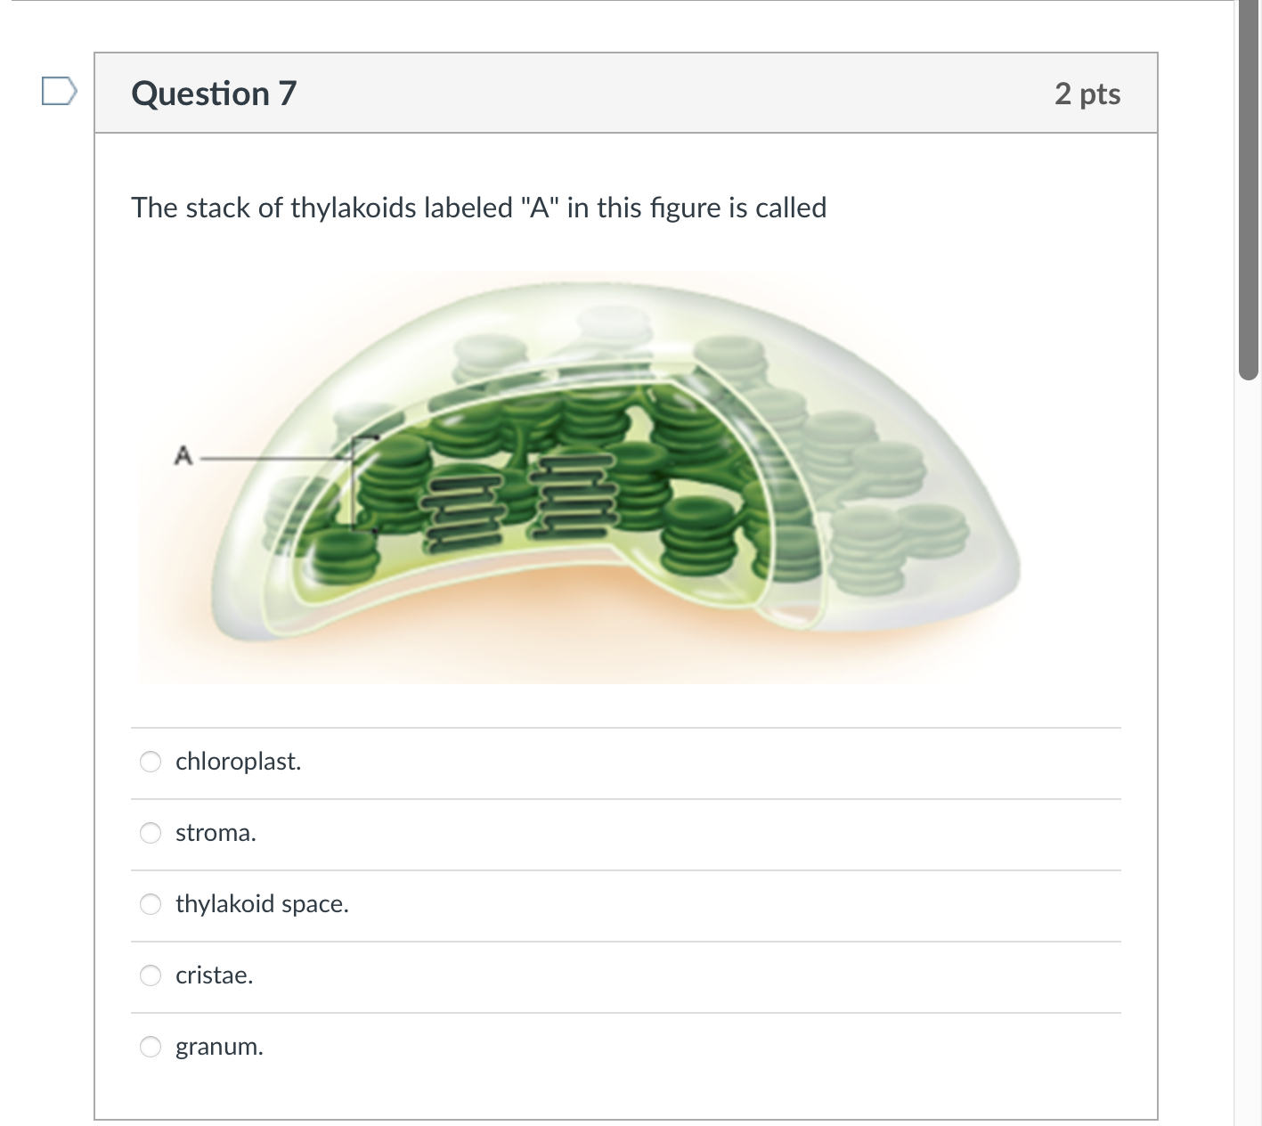Click the question text about thylakoids
Viewport: 1262px width, 1126px height.
coord(478,208)
